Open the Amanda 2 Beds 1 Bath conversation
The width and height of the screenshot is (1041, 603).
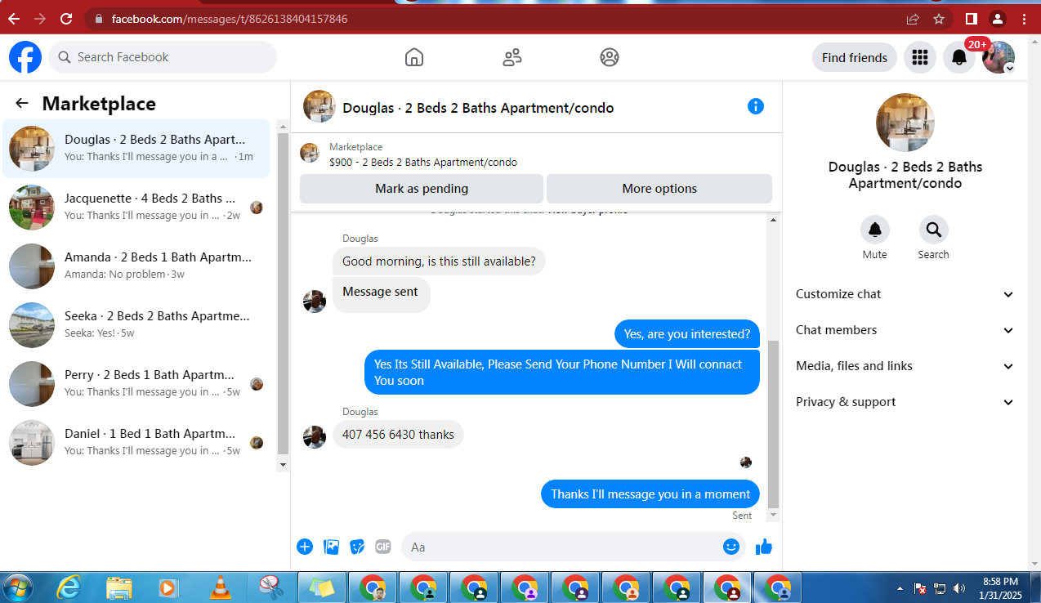[x=136, y=266]
